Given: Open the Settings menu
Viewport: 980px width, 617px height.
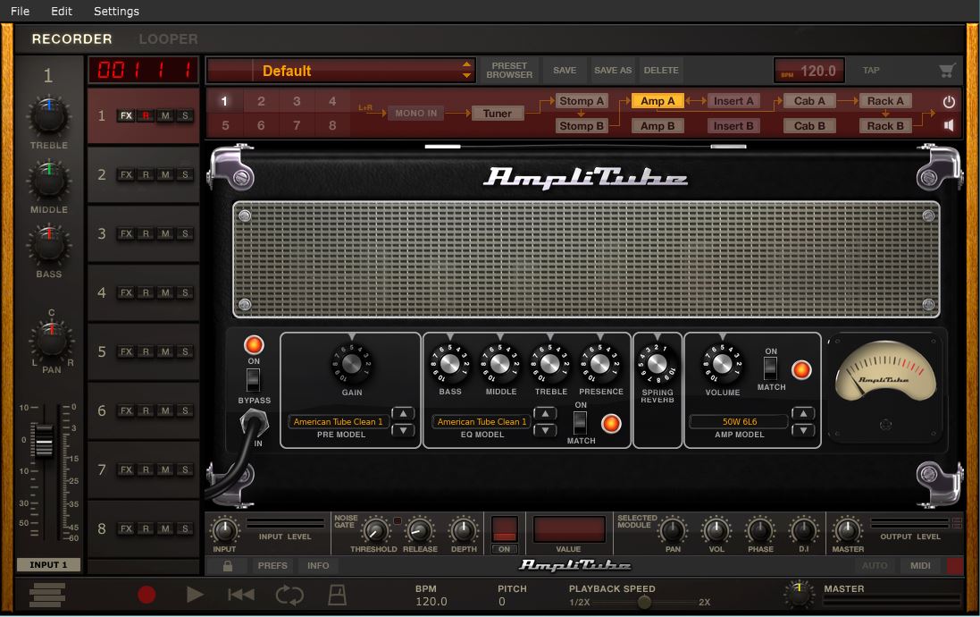Looking at the screenshot, I should tap(116, 12).
